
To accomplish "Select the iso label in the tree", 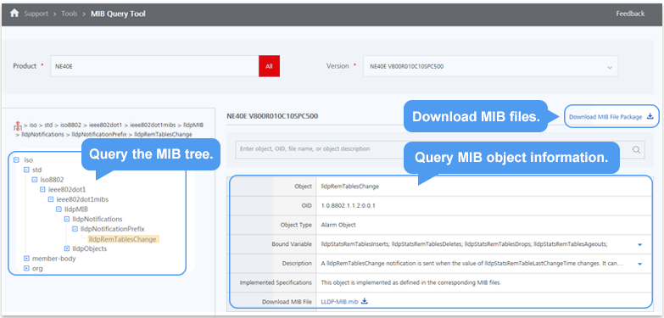I will [28, 160].
